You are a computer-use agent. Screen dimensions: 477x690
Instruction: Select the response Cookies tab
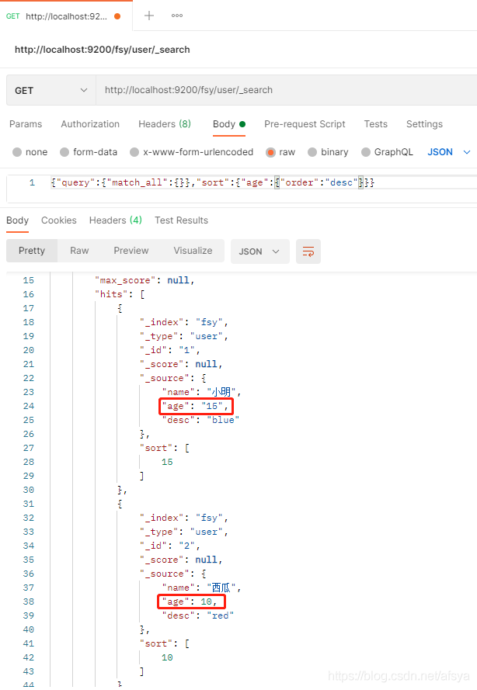[59, 220]
